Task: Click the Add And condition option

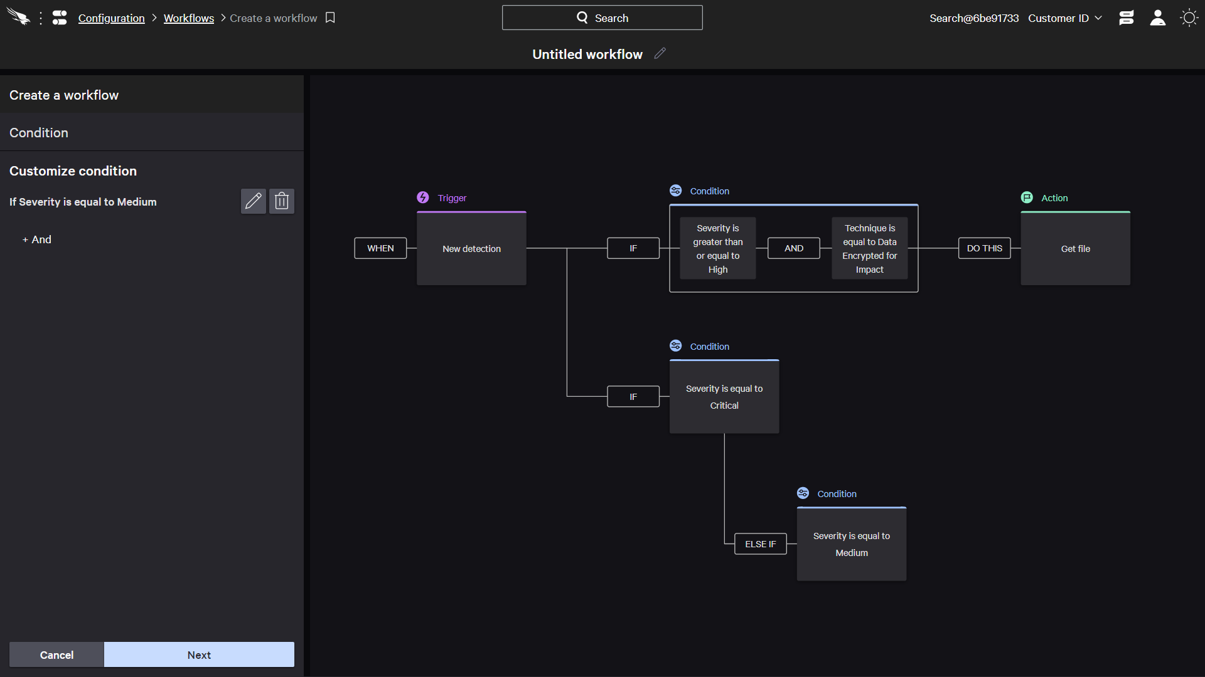Action: pyautogui.click(x=36, y=239)
